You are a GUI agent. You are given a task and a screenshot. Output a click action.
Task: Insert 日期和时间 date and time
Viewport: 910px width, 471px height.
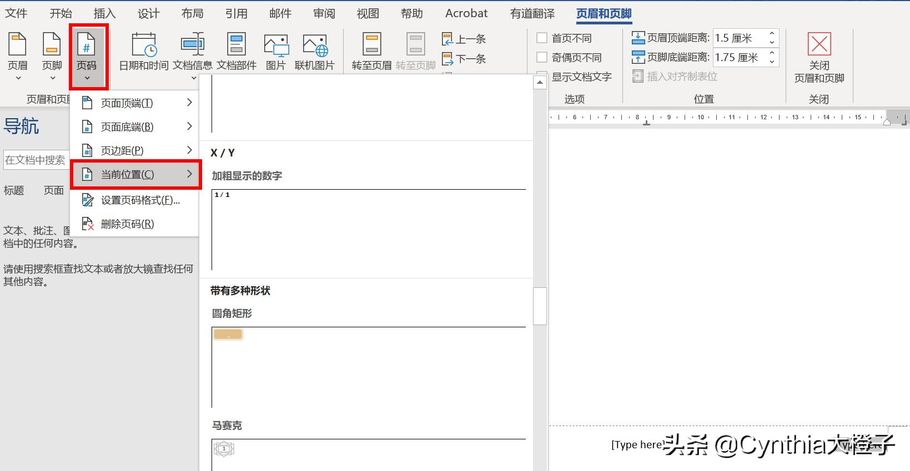pos(144,52)
